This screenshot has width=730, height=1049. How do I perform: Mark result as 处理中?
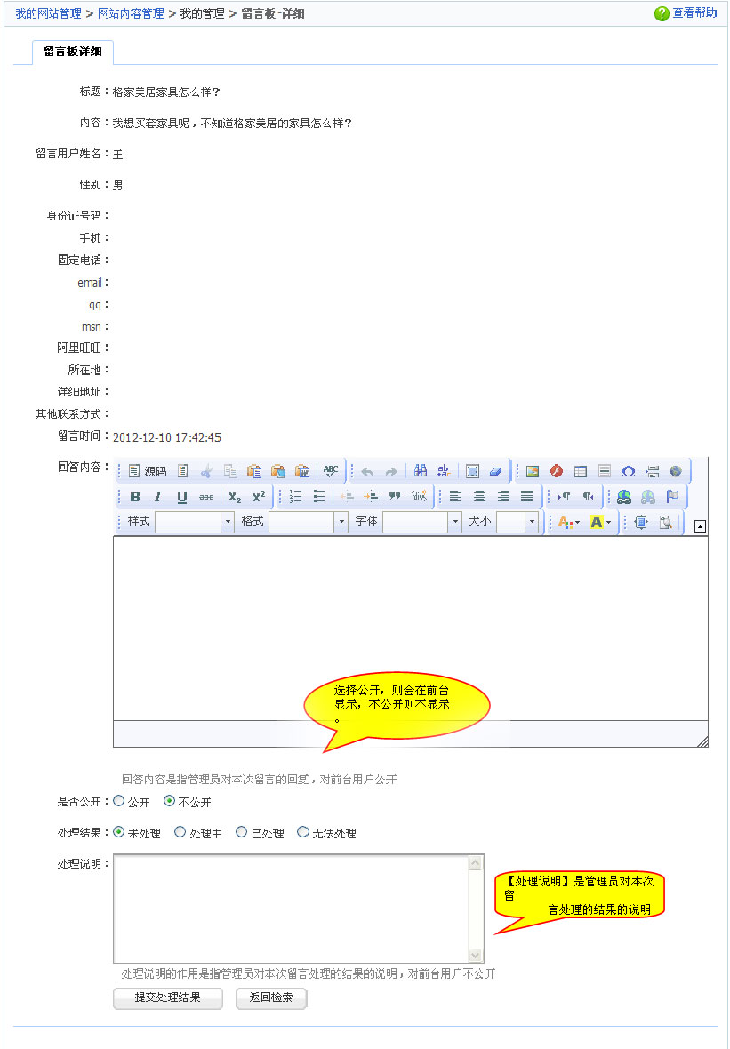point(180,832)
